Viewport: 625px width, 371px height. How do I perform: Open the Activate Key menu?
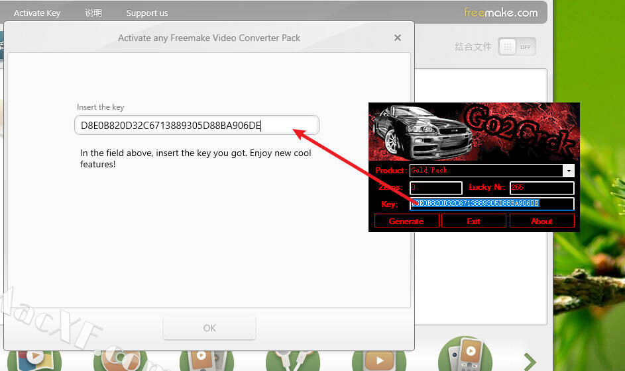37,13
